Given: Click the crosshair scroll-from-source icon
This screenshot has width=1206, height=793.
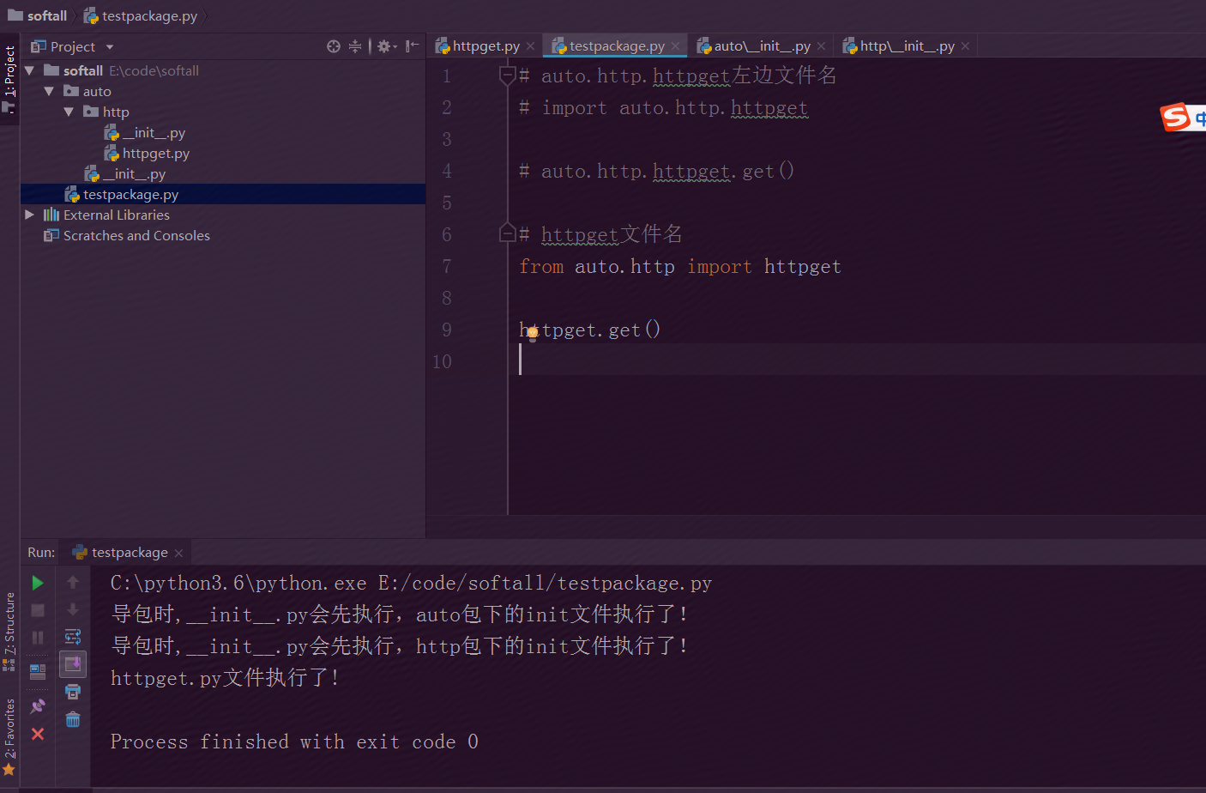Looking at the screenshot, I should click(334, 46).
